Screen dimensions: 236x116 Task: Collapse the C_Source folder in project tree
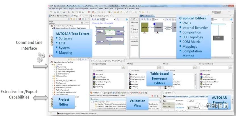[x=52, y=64]
